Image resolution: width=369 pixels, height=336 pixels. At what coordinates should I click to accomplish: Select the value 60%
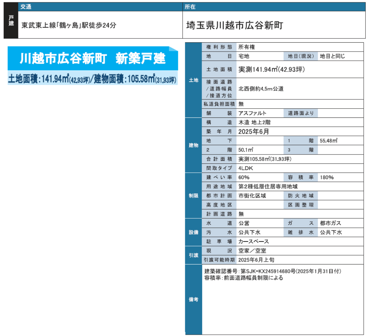(x=244, y=178)
